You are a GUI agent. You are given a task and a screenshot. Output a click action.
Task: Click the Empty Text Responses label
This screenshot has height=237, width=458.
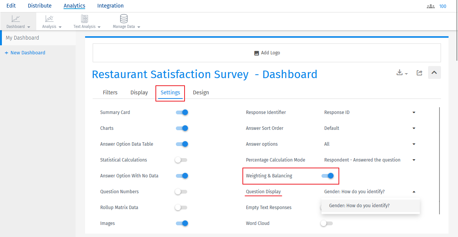click(x=269, y=208)
